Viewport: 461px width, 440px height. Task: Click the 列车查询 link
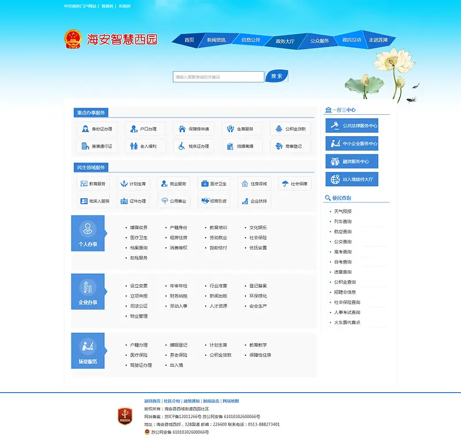[x=343, y=221]
